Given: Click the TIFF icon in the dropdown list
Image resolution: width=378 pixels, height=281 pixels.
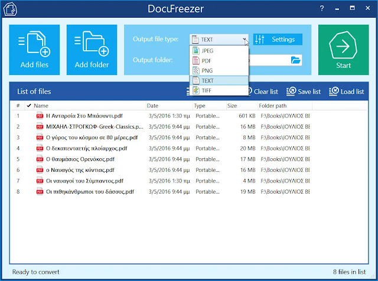Looking at the screenshot, I should click(196, 90).
